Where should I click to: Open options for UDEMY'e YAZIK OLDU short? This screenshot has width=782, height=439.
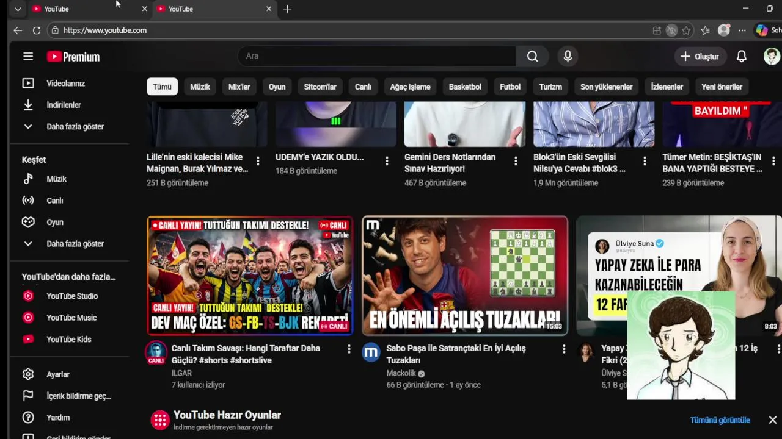387,161
